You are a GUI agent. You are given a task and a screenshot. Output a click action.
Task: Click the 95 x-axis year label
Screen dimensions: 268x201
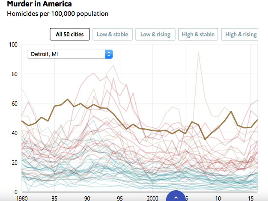(x=120, y=198)
